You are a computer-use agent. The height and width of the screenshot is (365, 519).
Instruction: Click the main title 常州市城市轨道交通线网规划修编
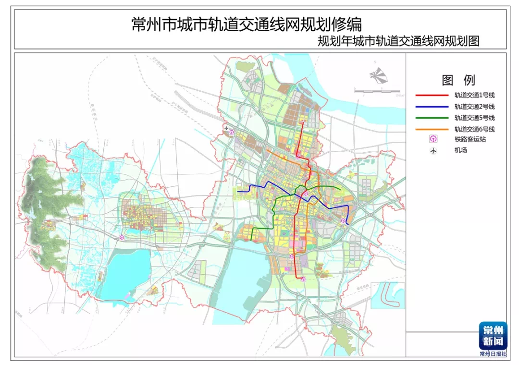247,24
